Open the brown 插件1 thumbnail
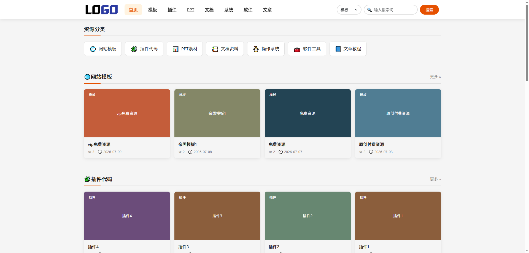Image resolution: width=529 pixels, height=253 pixels. 398,216
